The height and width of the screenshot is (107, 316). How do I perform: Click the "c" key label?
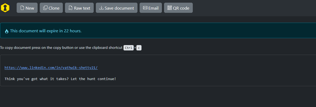tap(139, 48)
